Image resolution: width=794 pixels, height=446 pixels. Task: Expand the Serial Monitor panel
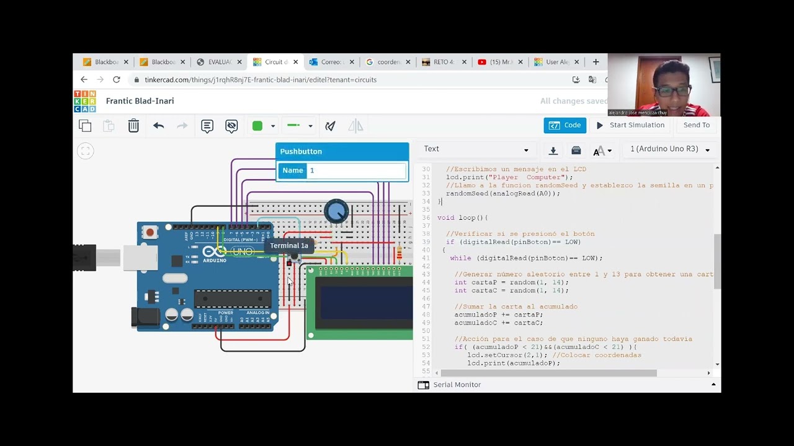pyautogui.click(x=713, y=385)
